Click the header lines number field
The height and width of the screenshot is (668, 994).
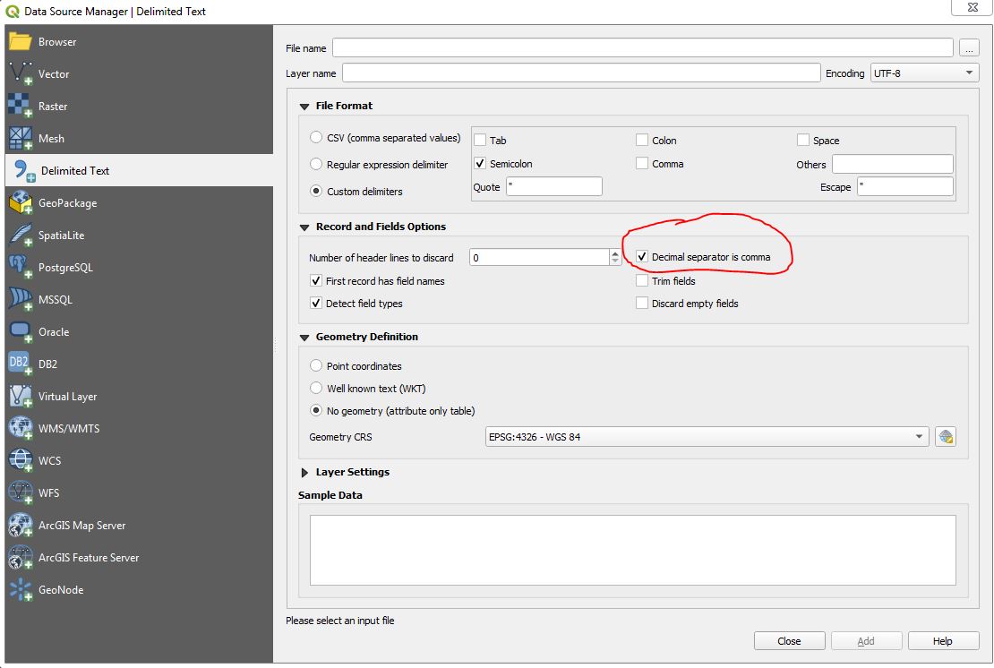tap(539, 257)
